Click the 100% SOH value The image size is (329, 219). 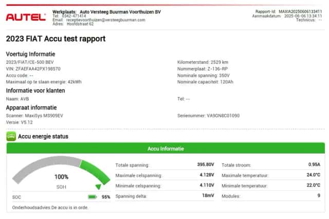tap(61, 177)
